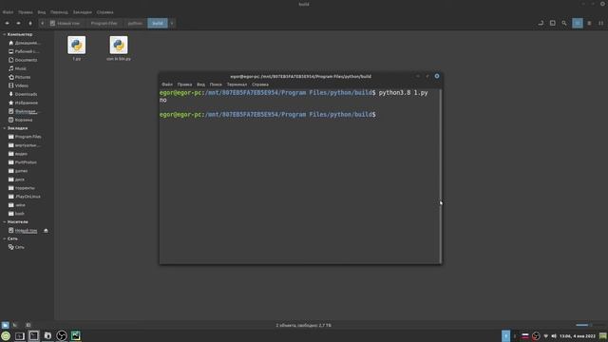Image resolution: width=608 pixels, height=342 pixels.
Task: Eject the Новый том volume
Action: point(46,231)
